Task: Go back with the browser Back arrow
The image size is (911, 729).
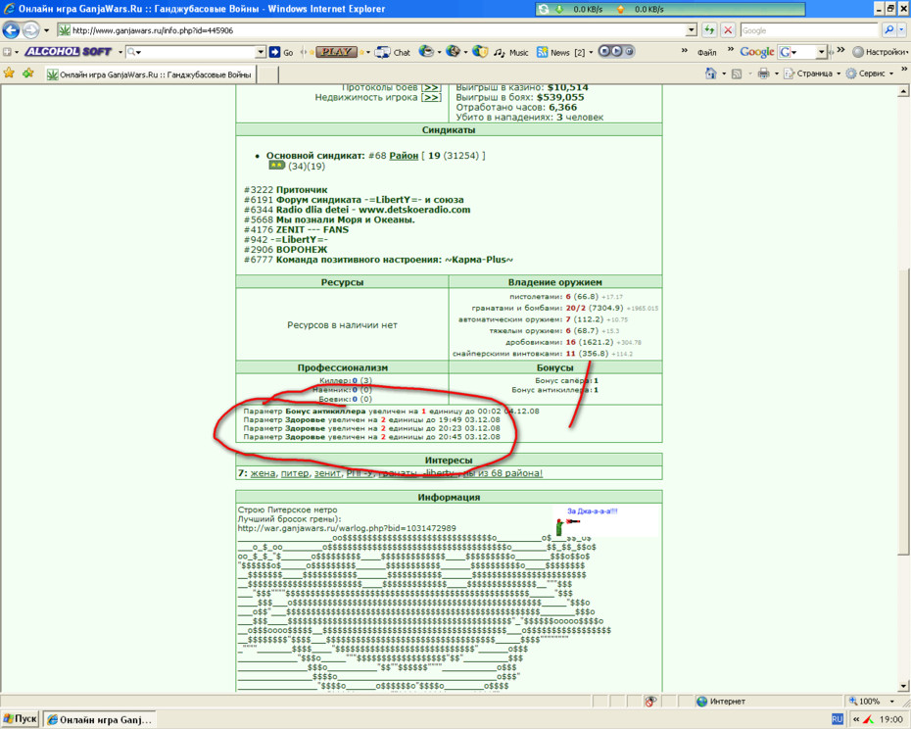Action: click(11, 29)
